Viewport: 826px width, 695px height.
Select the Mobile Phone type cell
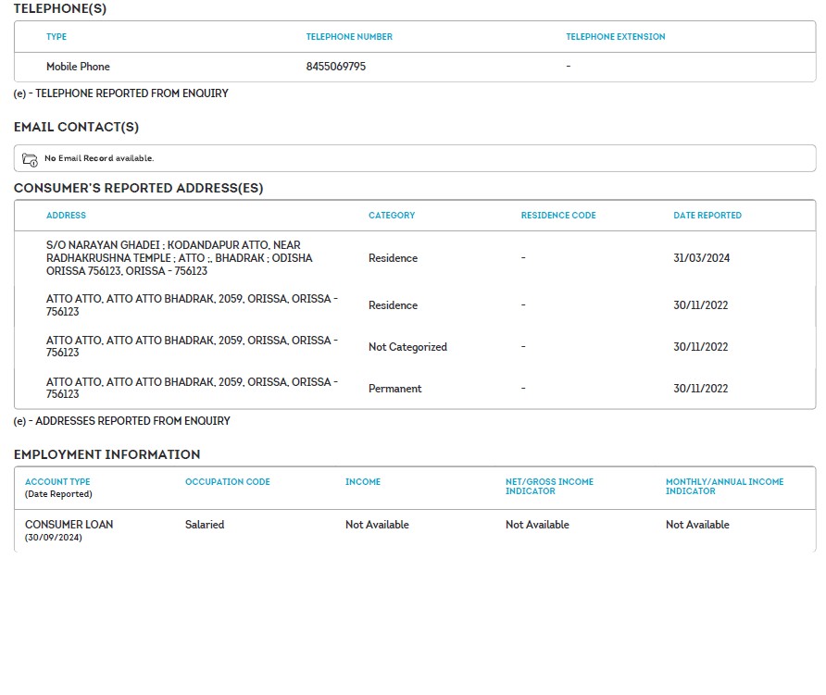coord(78,67)
